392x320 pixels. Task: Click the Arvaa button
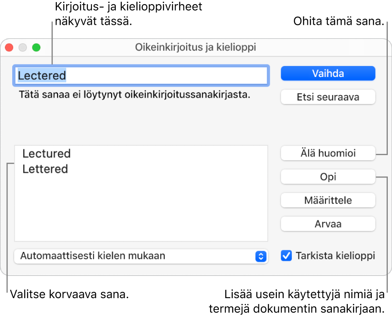tap(328, 224)
